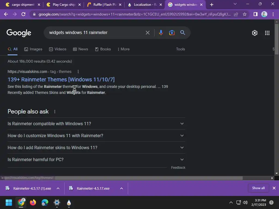
Task: Open Microsoft Edge from the taskbar
Action: pyautogui.click(x=45, y=202)
